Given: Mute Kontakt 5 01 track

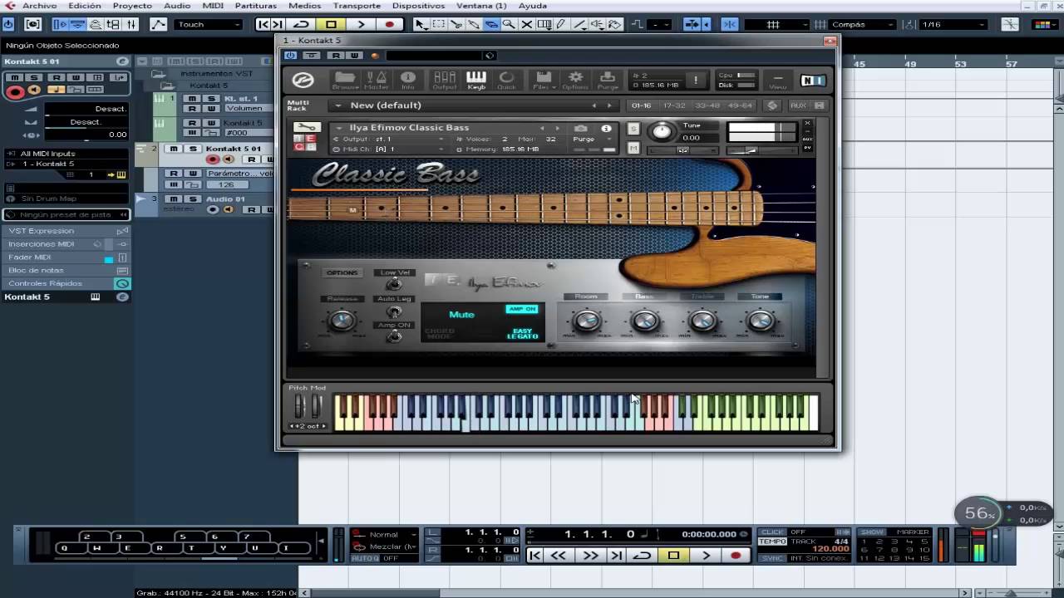Looking at the screenshot, I should click(x=175, y=149).
